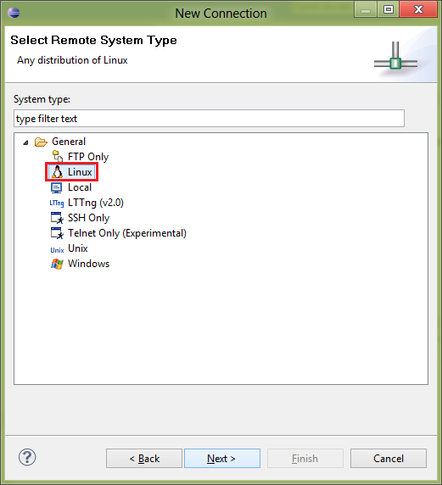This screenshot has height=485, width=442.
Task: Select the Windows flag icon
Action: click(57, 264)
